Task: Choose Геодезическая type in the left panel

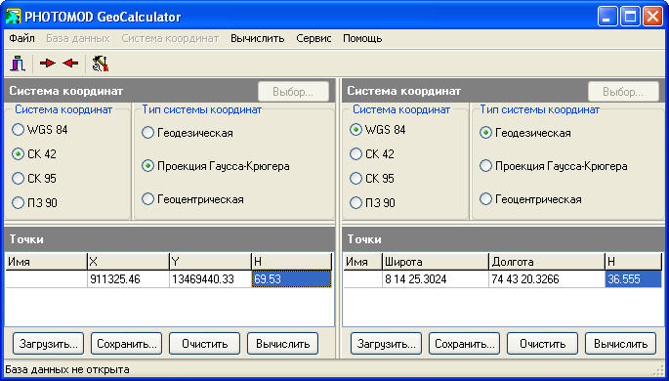Action: [188, 133]
